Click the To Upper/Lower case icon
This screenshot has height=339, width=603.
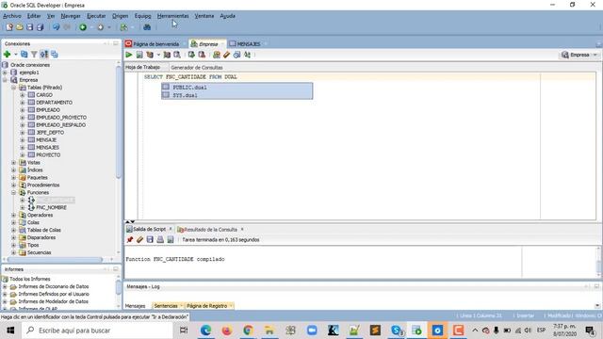(x=247, y=55)
